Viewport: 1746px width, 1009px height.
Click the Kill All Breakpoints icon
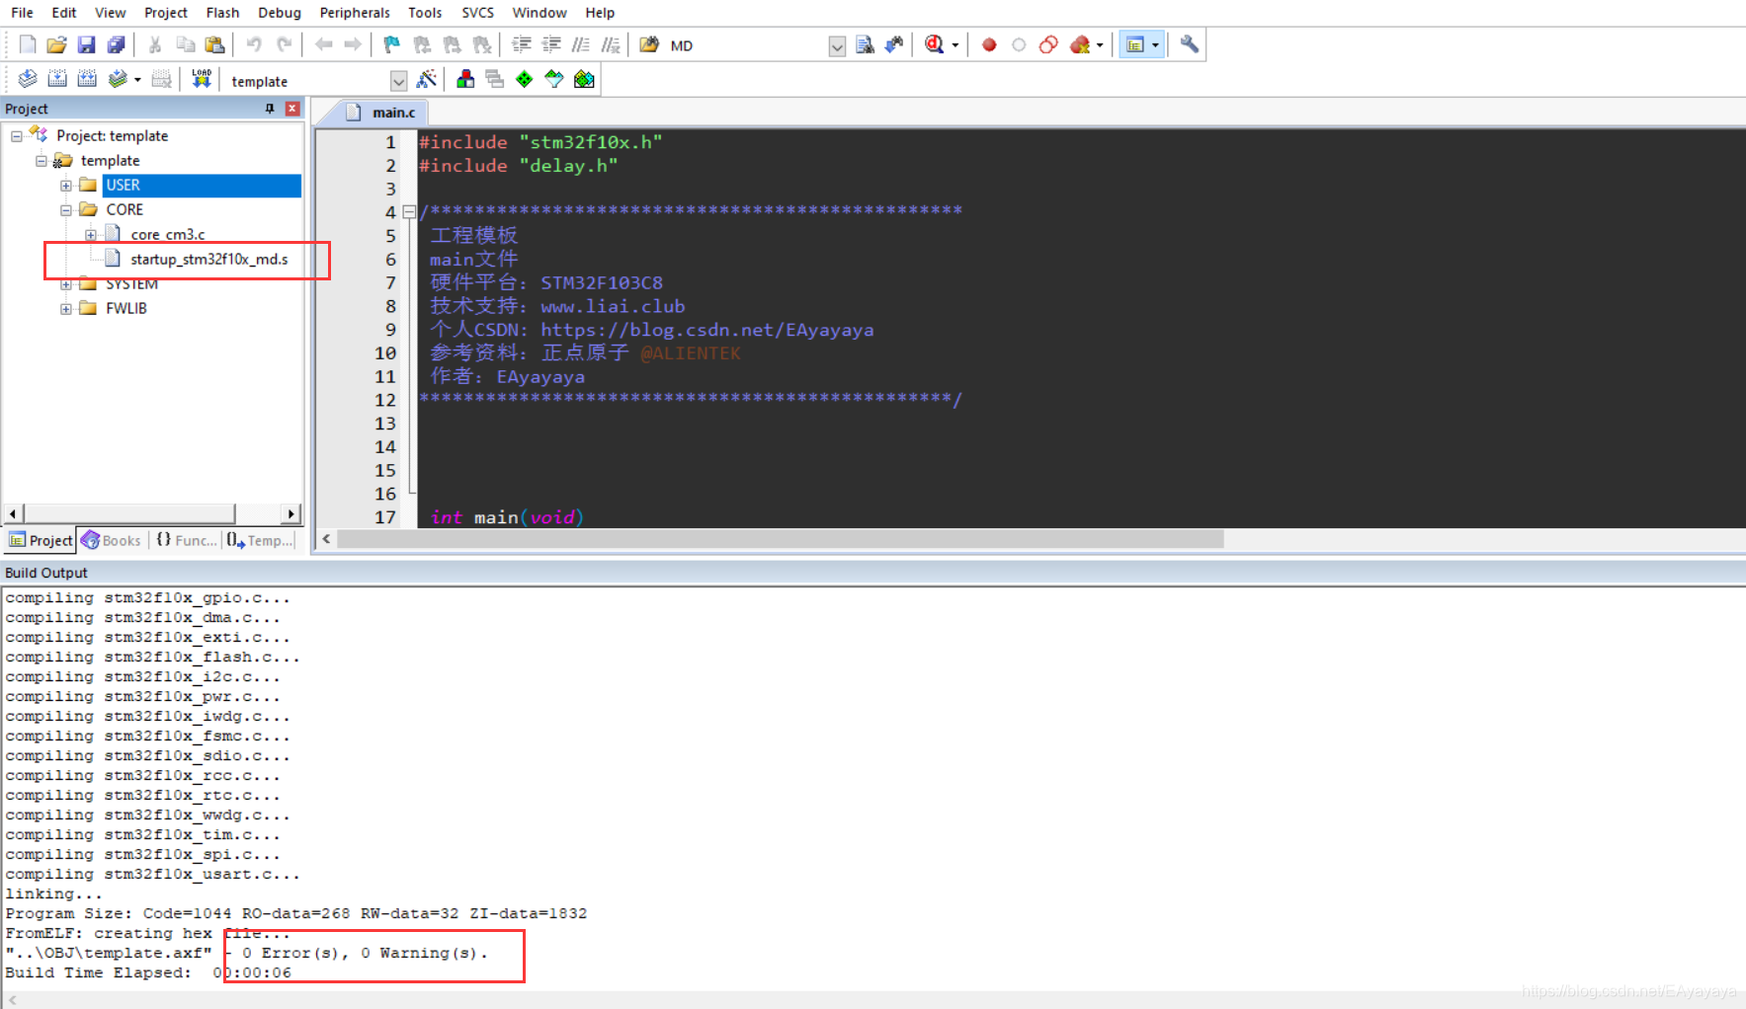(x=1081, y=44)
